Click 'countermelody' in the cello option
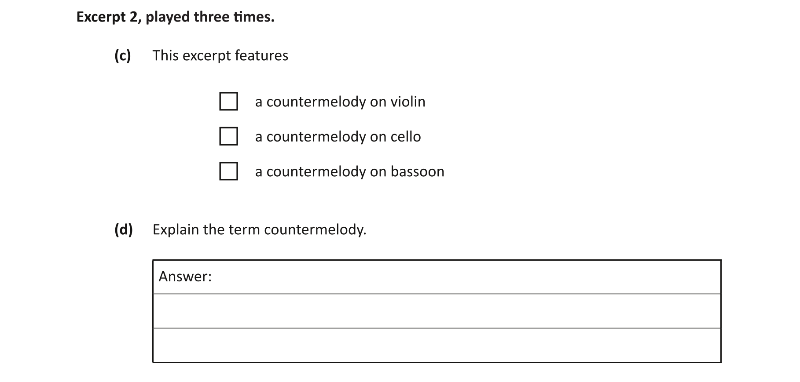Image resolution: width=800 pixels, height=382 pixels. point(316,137)
